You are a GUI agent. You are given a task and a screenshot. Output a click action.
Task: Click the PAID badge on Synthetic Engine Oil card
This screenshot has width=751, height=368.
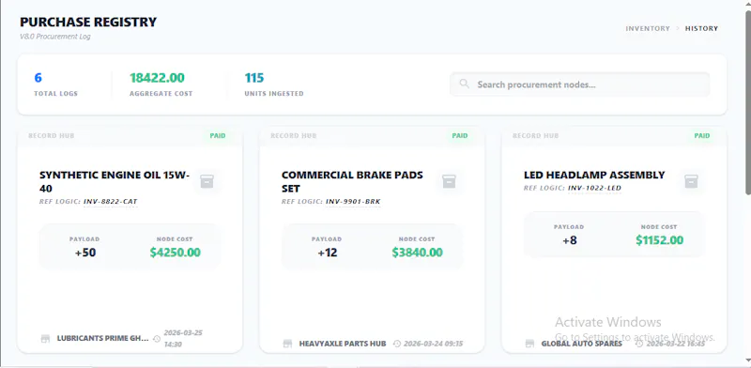point(218,136)
